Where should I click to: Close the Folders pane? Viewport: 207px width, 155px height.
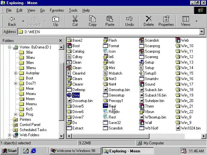pos(60,41)
